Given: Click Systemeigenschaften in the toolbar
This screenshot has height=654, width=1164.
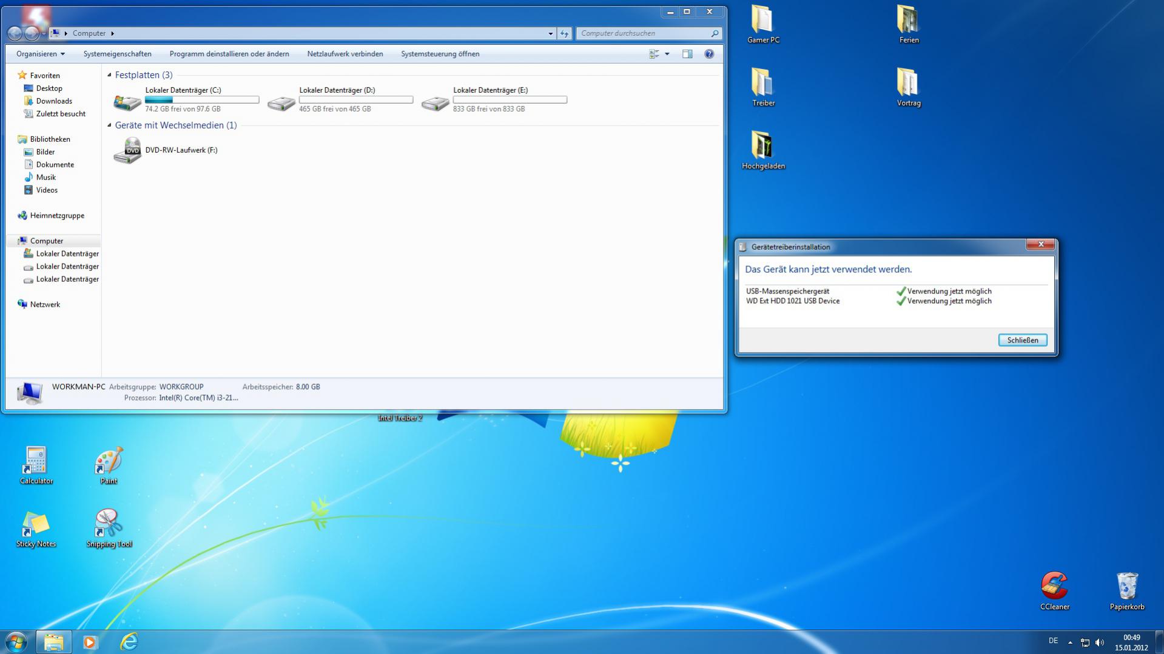Looking at the screenshot, I should coord(118,54).
